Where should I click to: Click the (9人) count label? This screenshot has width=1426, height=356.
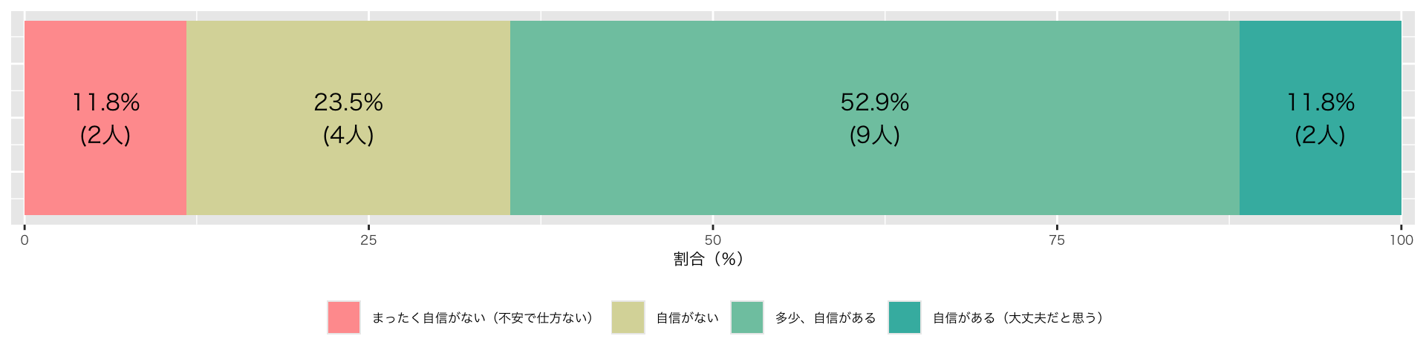click(874, 135)
